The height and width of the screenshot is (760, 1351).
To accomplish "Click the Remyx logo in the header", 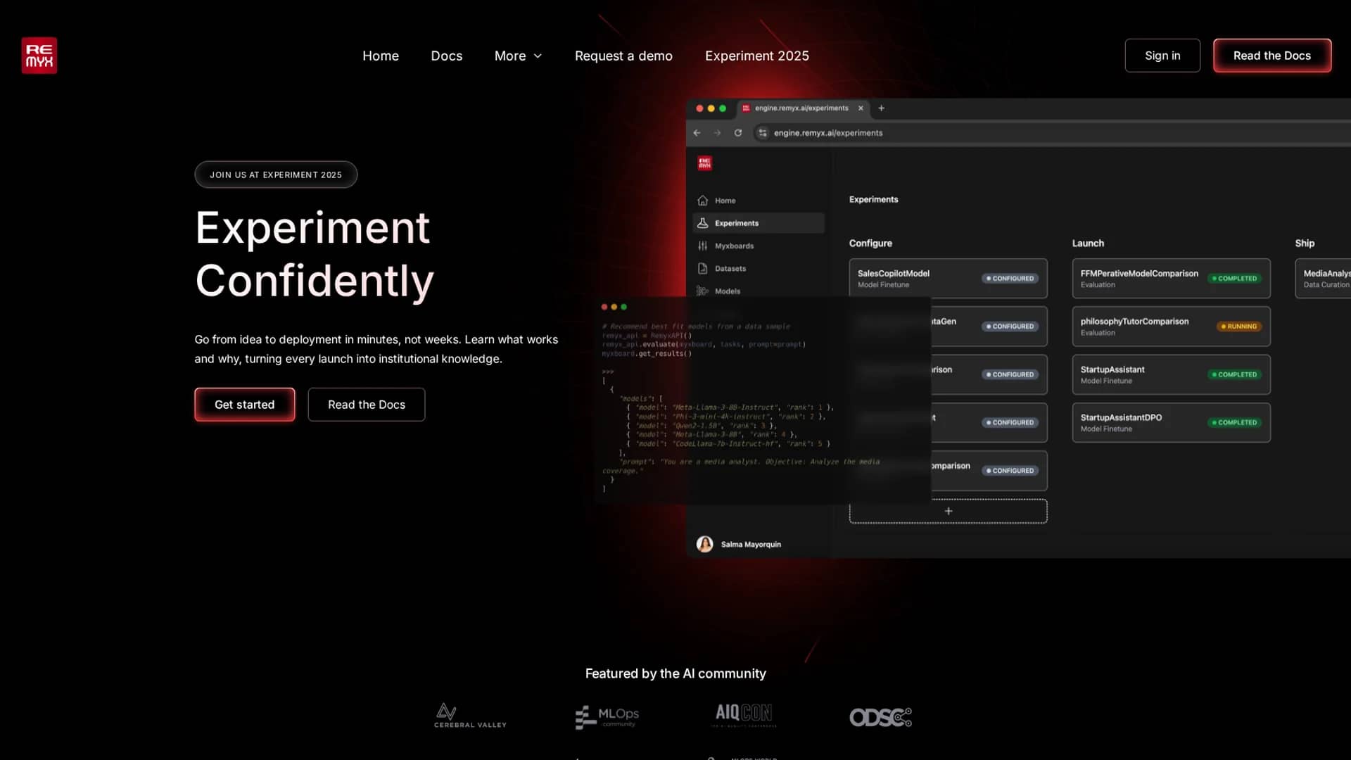I will 39,56.
